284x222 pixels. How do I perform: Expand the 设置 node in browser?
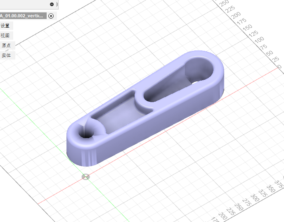click(5, 26)
